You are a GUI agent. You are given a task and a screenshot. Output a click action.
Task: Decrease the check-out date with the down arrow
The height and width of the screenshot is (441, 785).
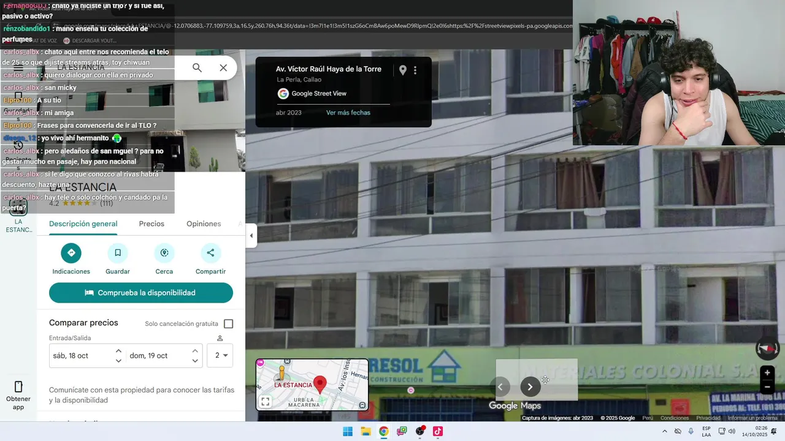(x=195, y=361)
